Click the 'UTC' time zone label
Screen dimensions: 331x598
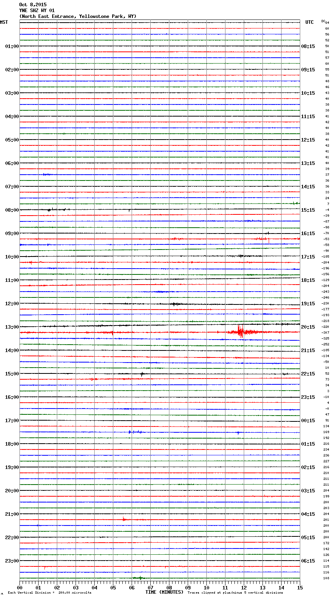coord(309,22)
